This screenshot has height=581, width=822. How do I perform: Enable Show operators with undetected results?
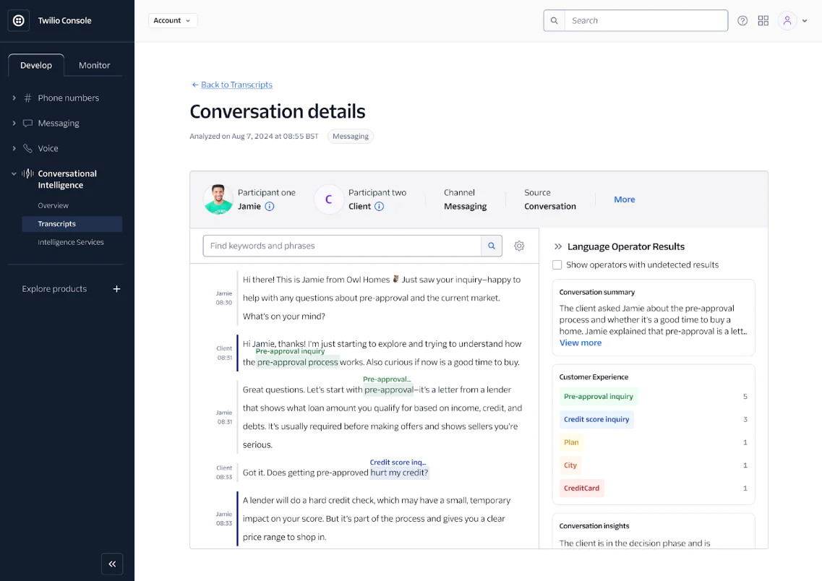pos(557,264)
